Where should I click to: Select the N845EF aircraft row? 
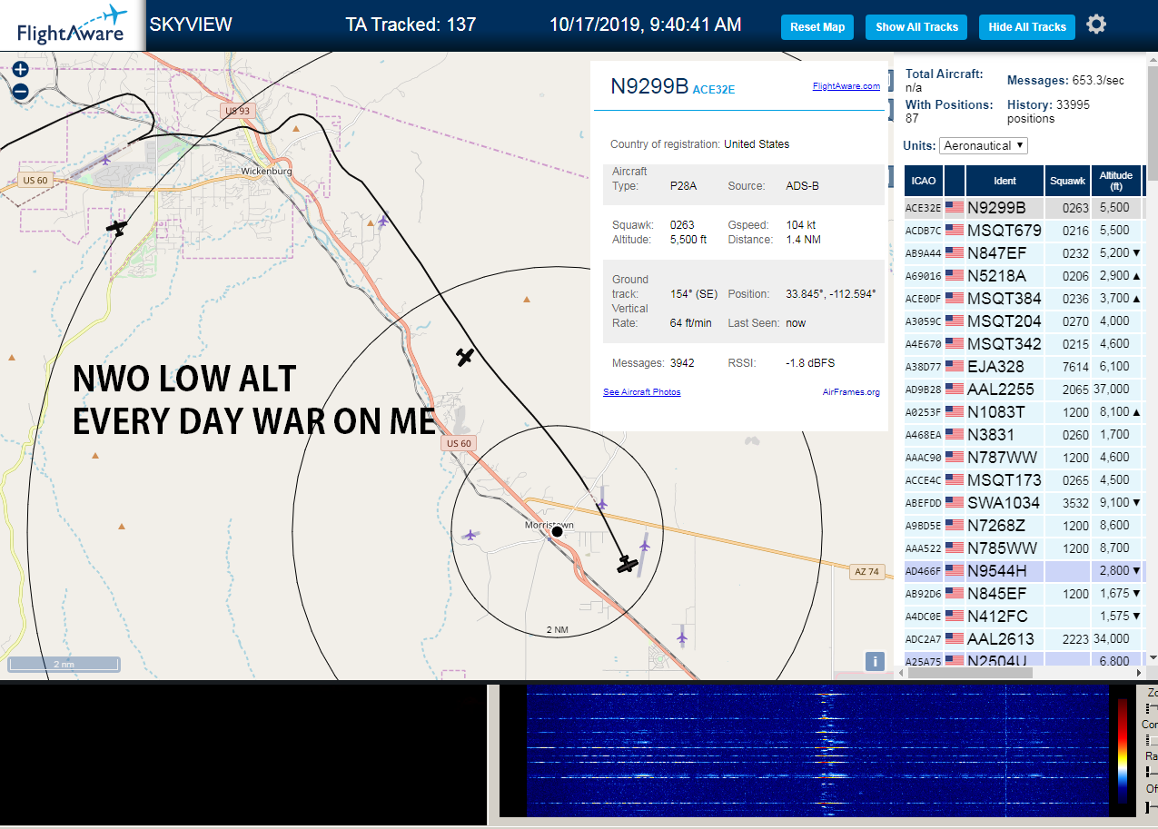pyautogui.click(x=1024, y=593)
